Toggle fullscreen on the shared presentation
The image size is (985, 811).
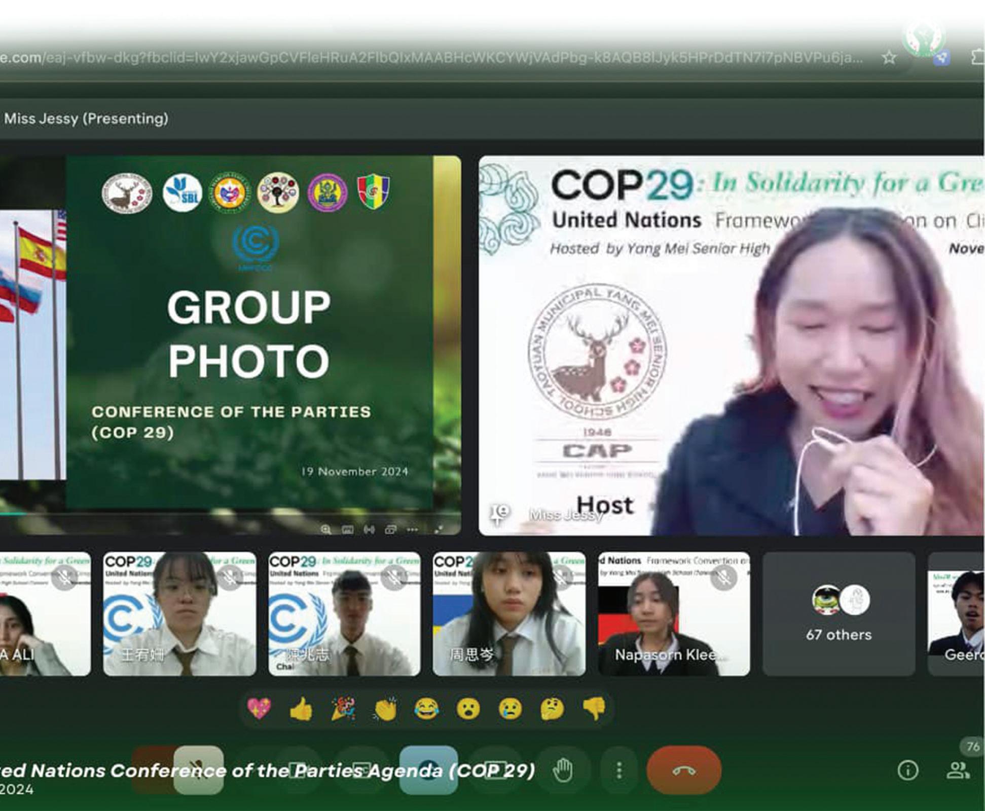pos(439,529)
